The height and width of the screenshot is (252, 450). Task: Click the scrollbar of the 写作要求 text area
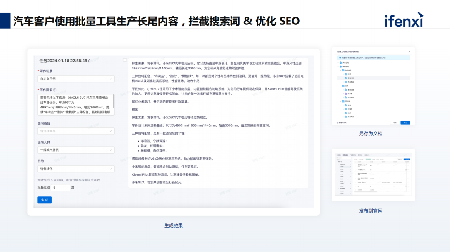[114, 102]
